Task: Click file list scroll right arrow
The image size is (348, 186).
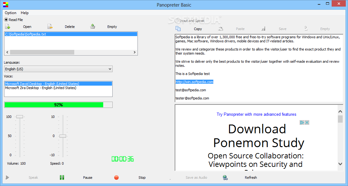Action: [134, 52]
